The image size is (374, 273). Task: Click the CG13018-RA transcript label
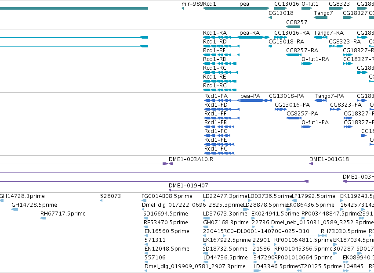287,42
